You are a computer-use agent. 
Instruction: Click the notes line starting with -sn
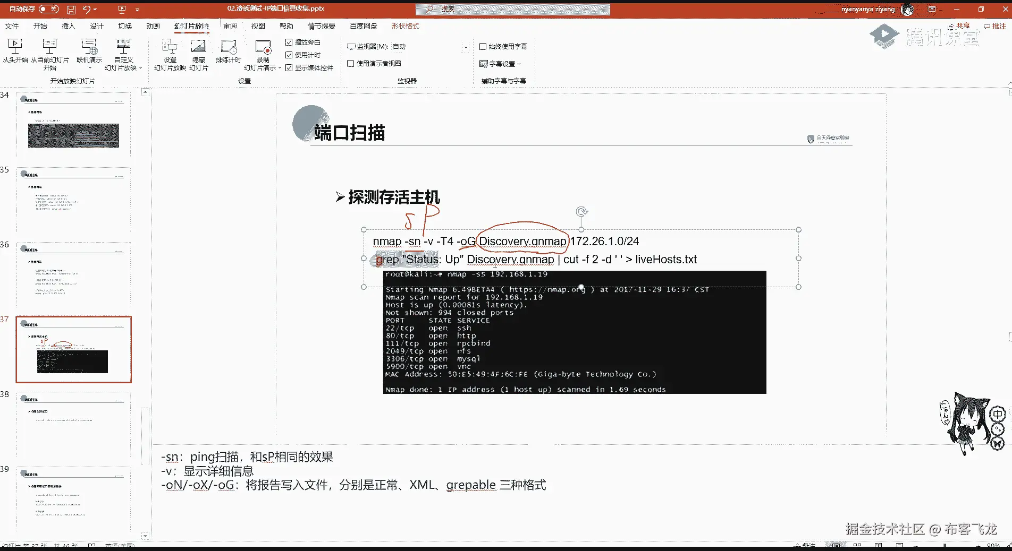(x=248, y=457)
